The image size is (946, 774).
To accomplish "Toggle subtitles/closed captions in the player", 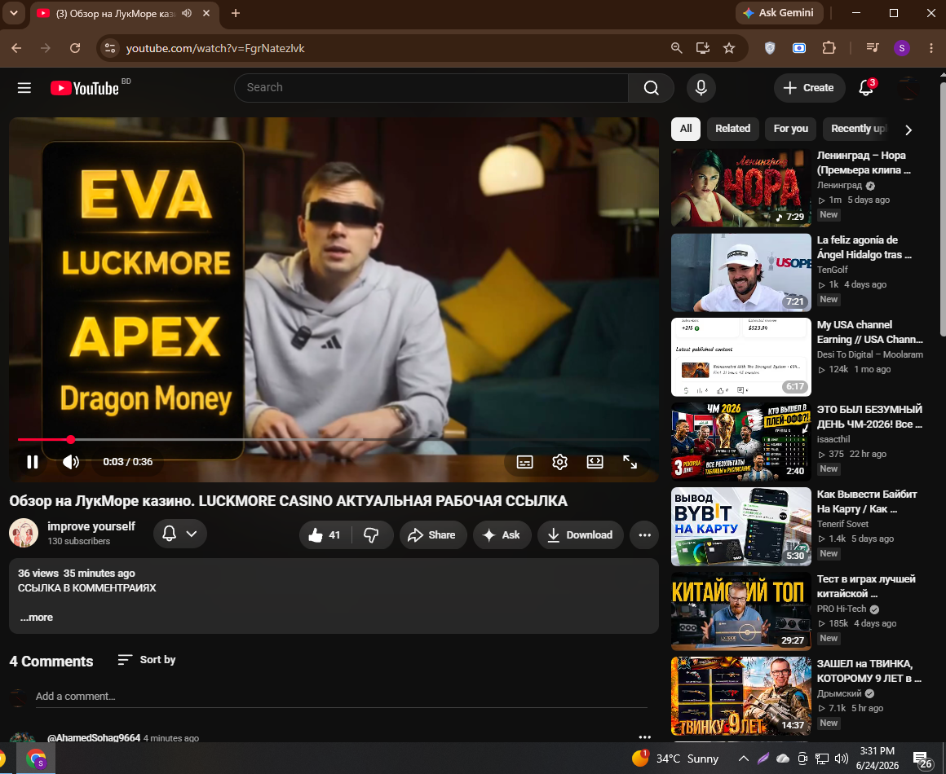I will (x=525, y=462).
